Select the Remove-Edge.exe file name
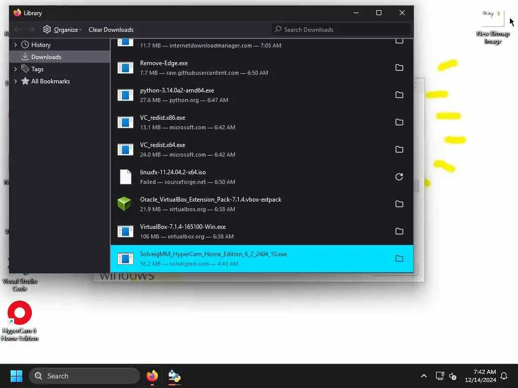The image size is (518, 388). 164,63
